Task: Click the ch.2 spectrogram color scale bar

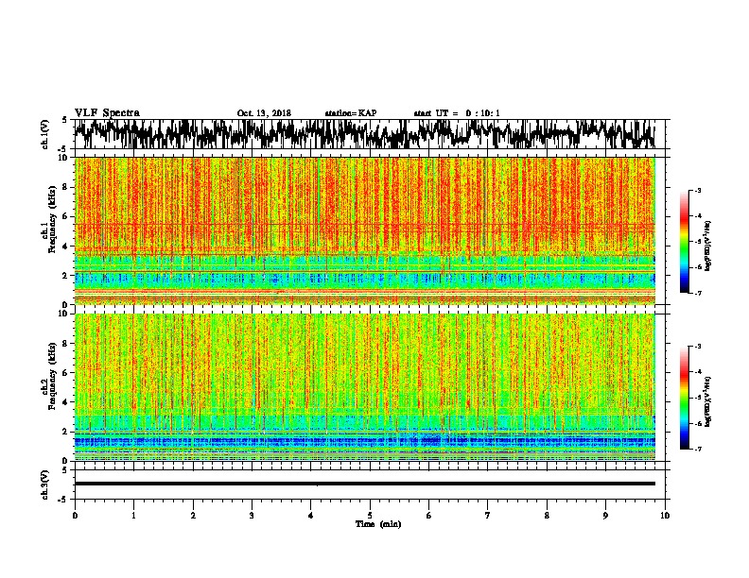Action: coord(684,398)
